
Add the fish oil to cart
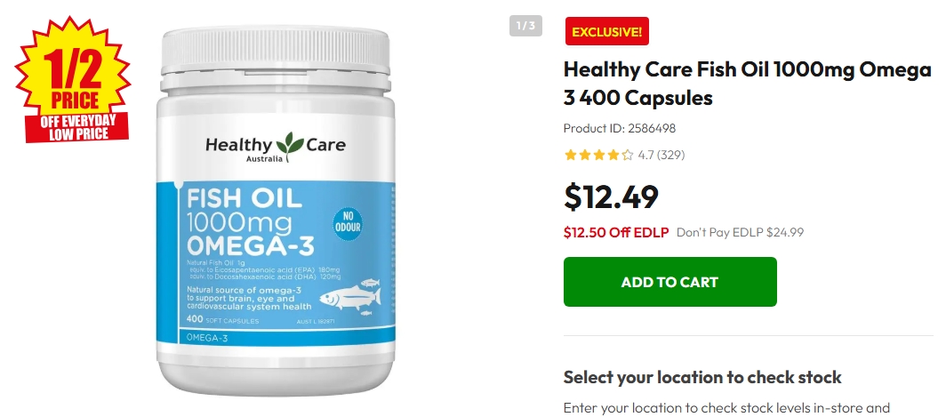click(x=669, y=282)
